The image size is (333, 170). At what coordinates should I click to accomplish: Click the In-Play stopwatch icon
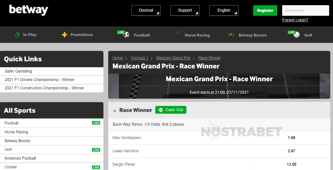click(x=17, y=35)
